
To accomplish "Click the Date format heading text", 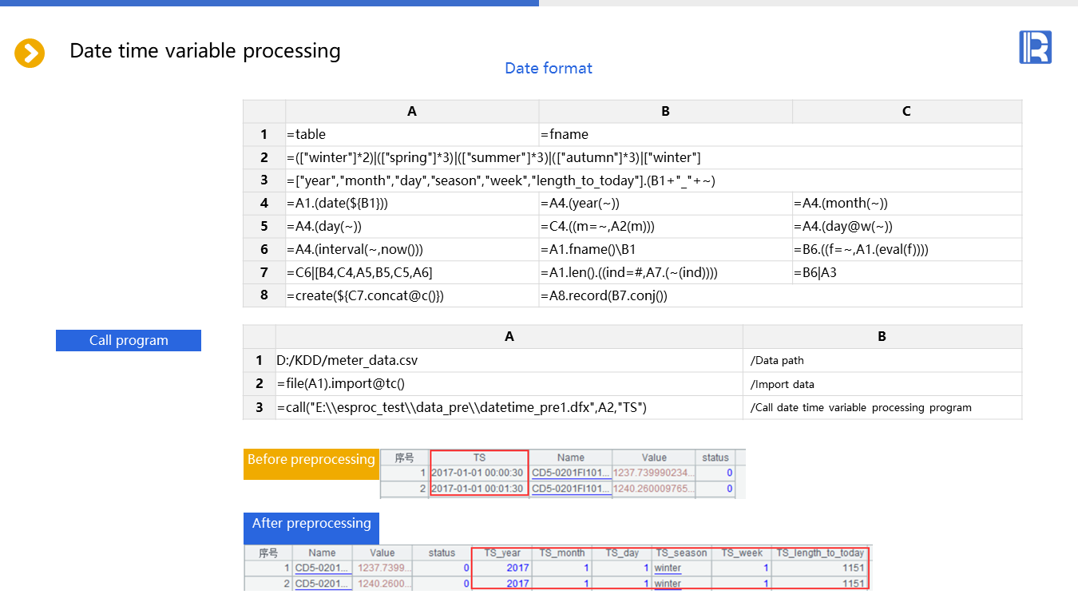I will click(549, 69).
